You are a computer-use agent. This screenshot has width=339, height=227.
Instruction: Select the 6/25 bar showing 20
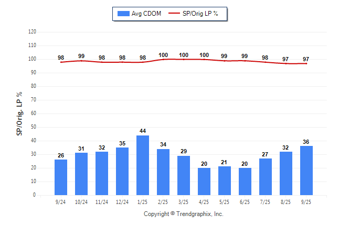coord(245,181)
